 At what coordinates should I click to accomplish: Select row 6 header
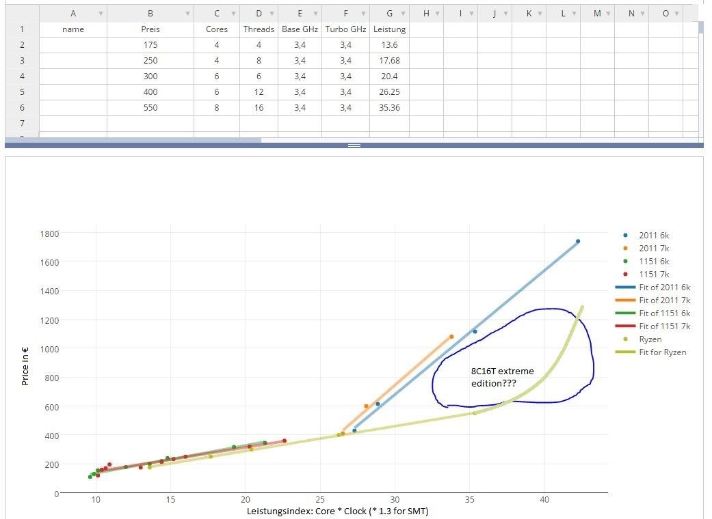pyautogui.click(x=22, y=108)
